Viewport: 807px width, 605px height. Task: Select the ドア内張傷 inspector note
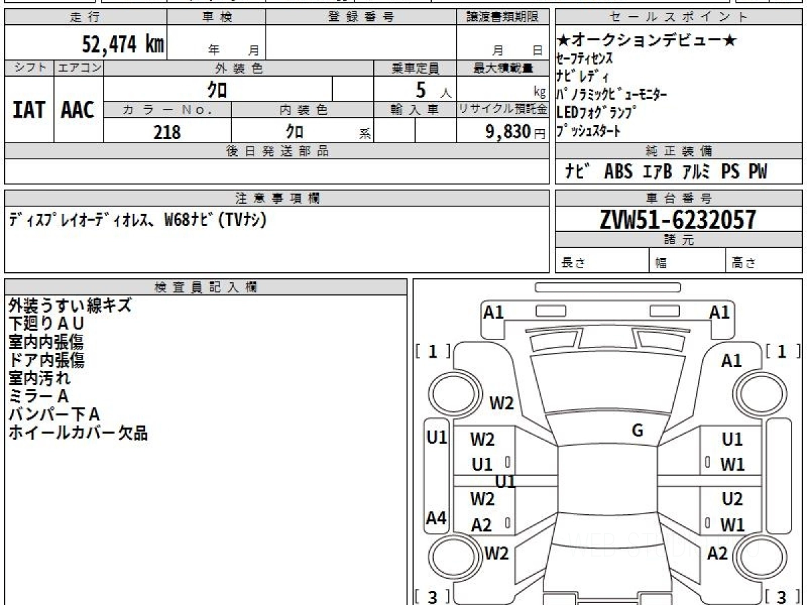[46, 360]
